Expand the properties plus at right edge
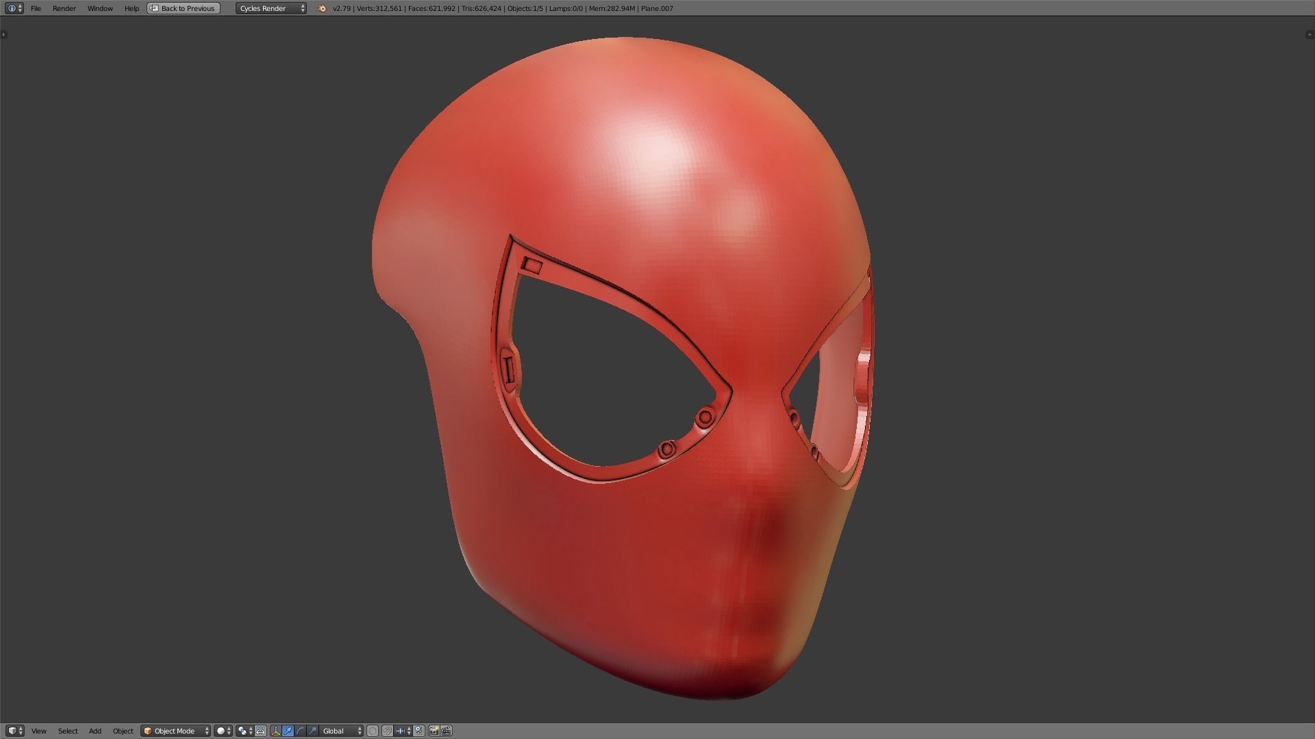The height and width of the screenshot is (739, 1315). 1310,34
